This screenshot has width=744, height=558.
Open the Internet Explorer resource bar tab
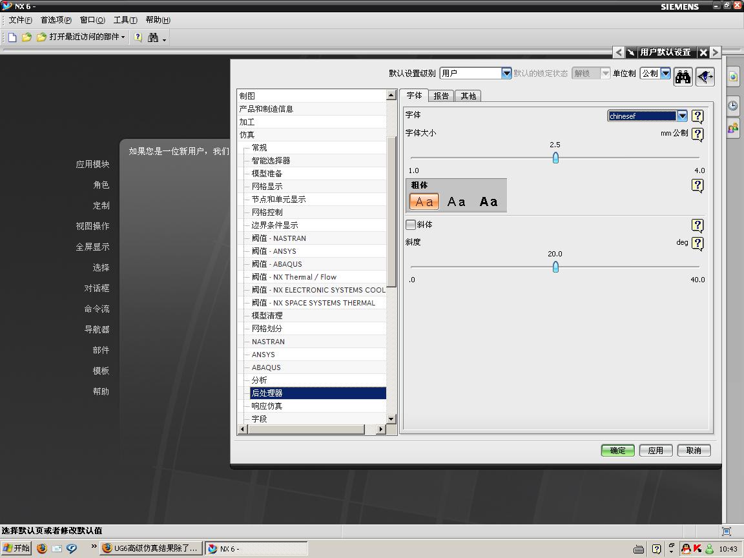733,76
